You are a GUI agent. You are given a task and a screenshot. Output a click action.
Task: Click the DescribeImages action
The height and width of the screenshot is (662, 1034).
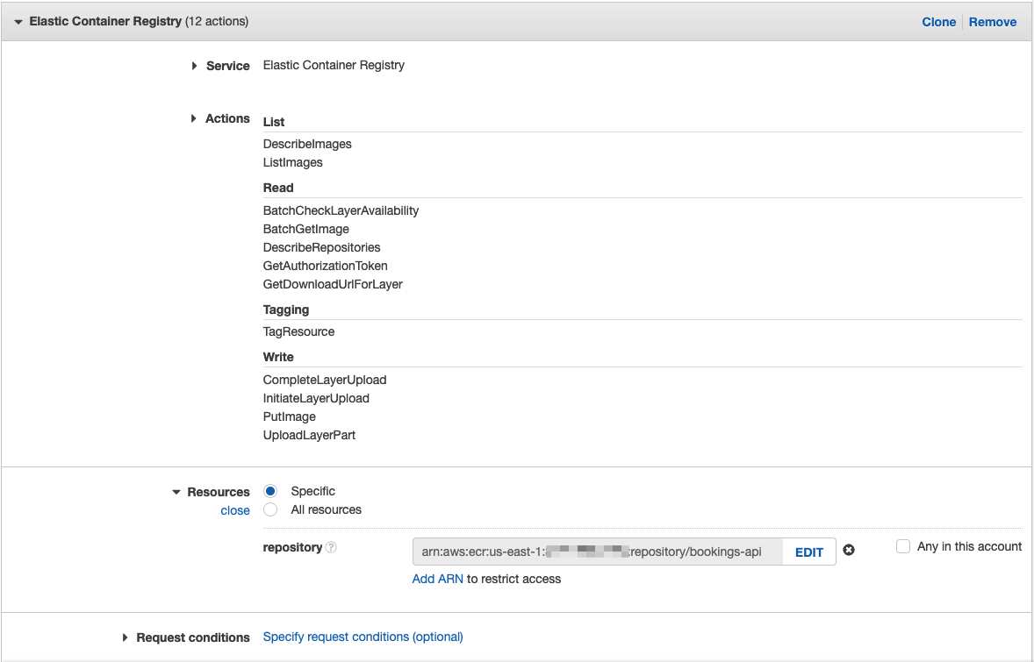point(307,145)
